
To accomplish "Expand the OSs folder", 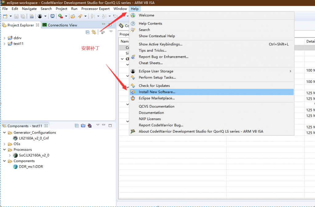I will tap(4, 144).
